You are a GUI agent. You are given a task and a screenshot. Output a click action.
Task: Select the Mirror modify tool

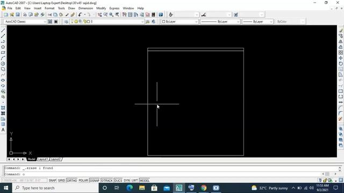tap(340, 42)
